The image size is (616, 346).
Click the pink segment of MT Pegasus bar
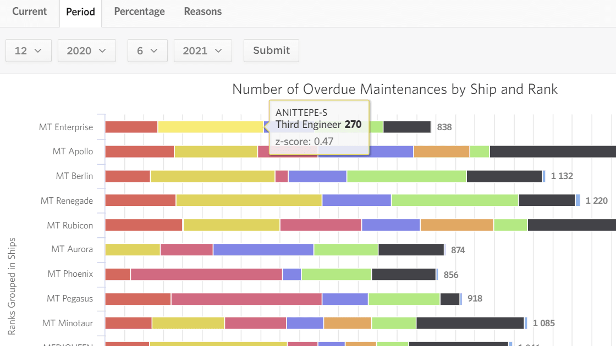tap(246, 299)
